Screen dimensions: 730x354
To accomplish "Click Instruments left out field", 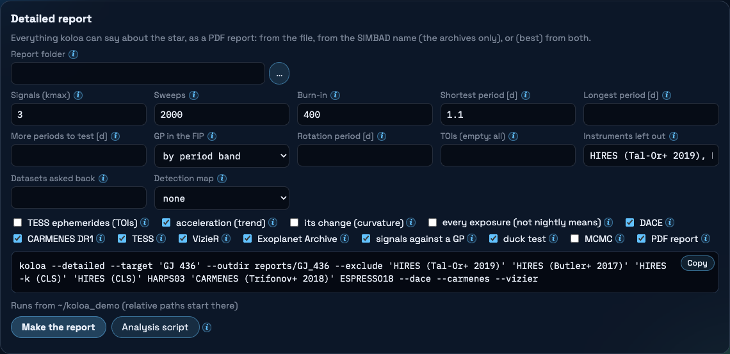I will tap(651, 156).
